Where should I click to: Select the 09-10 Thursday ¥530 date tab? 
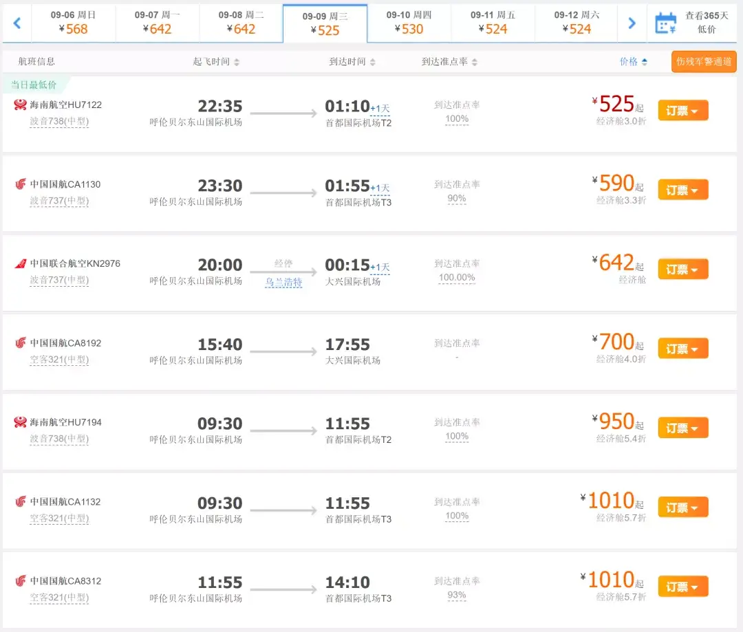pyautogui.click(x=409, y=23)
